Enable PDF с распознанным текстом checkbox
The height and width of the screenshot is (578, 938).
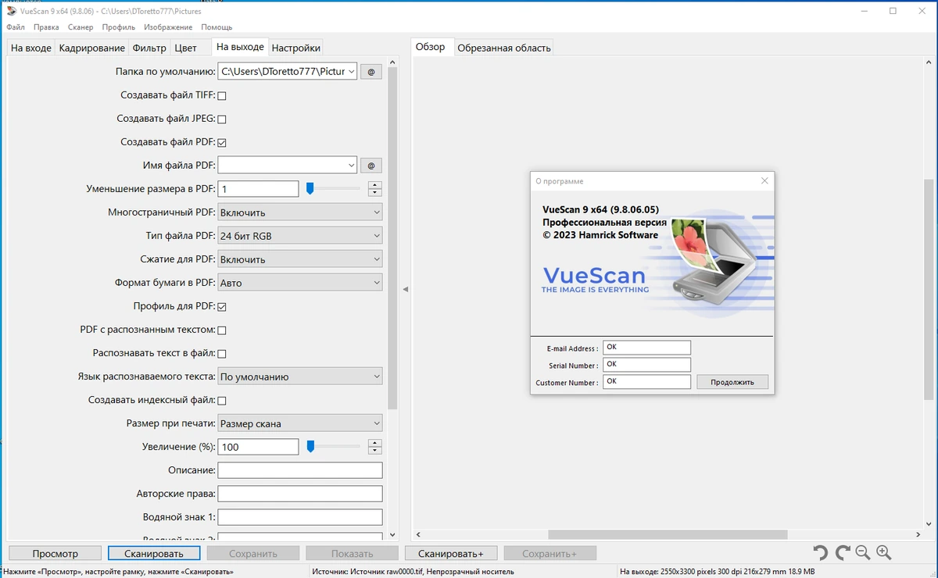pos(222,330)
